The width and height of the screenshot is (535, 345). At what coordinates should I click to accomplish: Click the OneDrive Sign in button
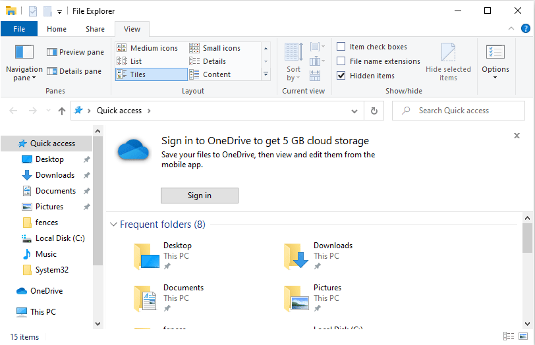point(200,196)
